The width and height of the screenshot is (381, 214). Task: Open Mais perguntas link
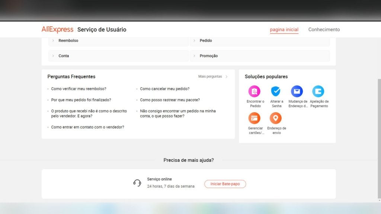211,76
